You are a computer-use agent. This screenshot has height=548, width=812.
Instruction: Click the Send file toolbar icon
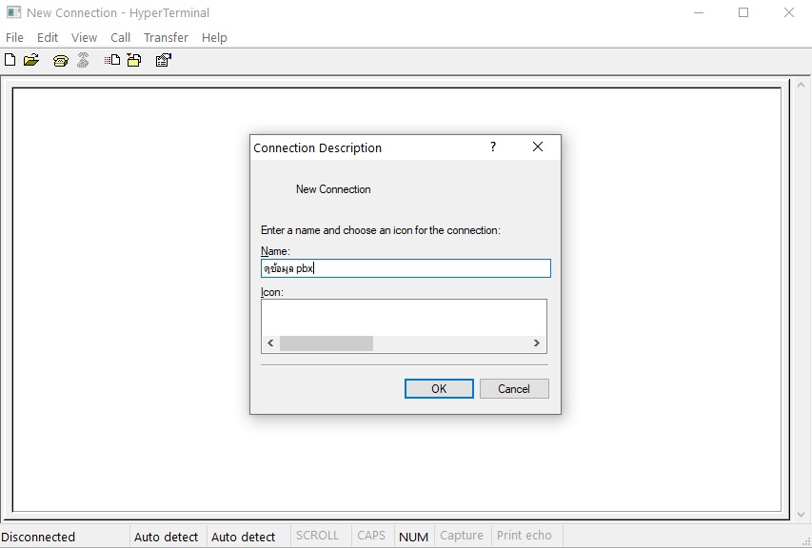110,59
